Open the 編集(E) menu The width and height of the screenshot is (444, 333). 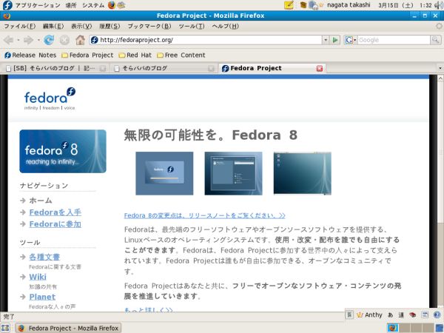click(x=53, y=27)
